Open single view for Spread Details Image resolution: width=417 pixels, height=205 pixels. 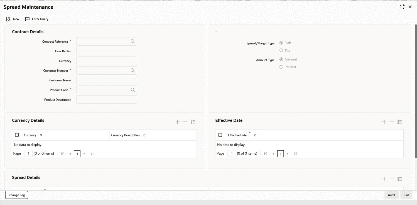click(x=400, y=179)
